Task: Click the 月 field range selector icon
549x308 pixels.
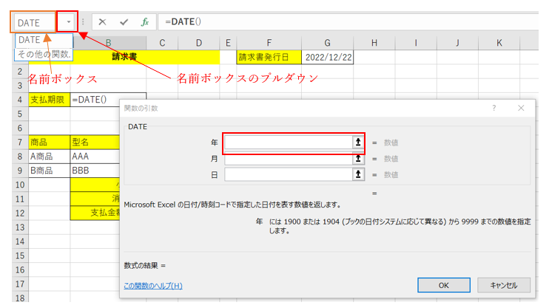Action: 359,159
